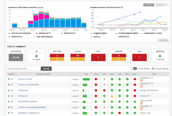Toggle MARIADB10.2:3306 legend series visibility
The height and width of the screenshot is (116, 172).
point(151,33)
